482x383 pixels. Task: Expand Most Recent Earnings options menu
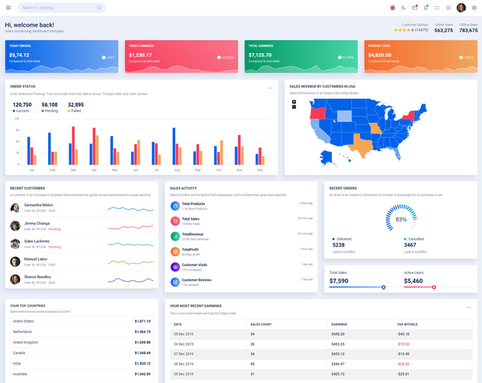[469, 307]
